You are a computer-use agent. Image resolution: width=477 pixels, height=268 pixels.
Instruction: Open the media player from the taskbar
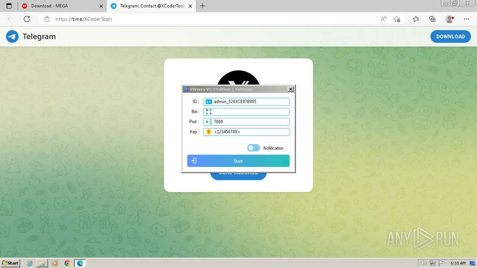[x=55, y=263]
